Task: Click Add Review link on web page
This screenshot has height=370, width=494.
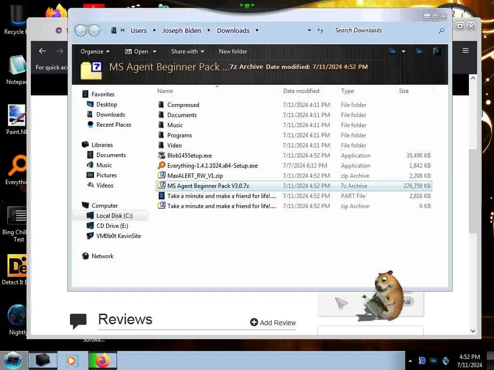Action: (273, 322)
